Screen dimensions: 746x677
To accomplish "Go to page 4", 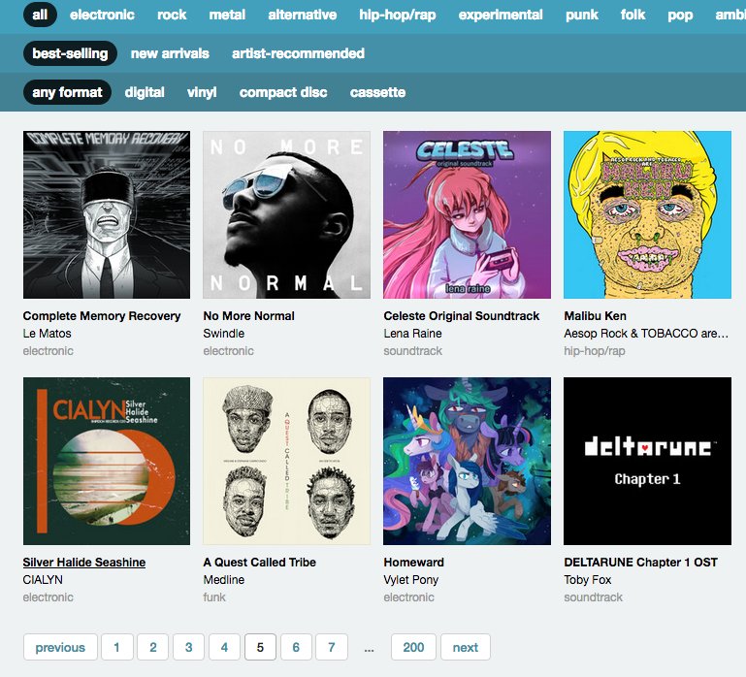I will coord(224,647).
